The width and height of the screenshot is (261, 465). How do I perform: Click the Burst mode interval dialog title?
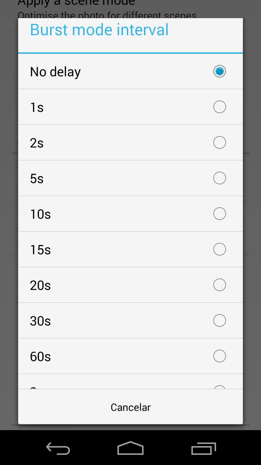coord(99,30)
